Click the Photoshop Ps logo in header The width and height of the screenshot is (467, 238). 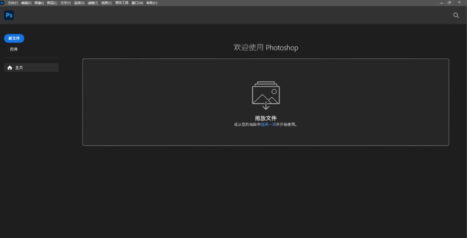click(9, 16)
